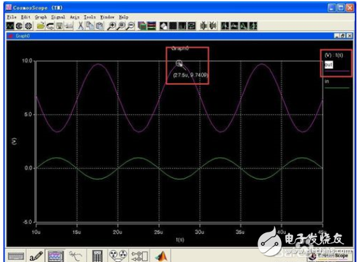Click the block diagram icon in bottom bar

tap(140, 257)
